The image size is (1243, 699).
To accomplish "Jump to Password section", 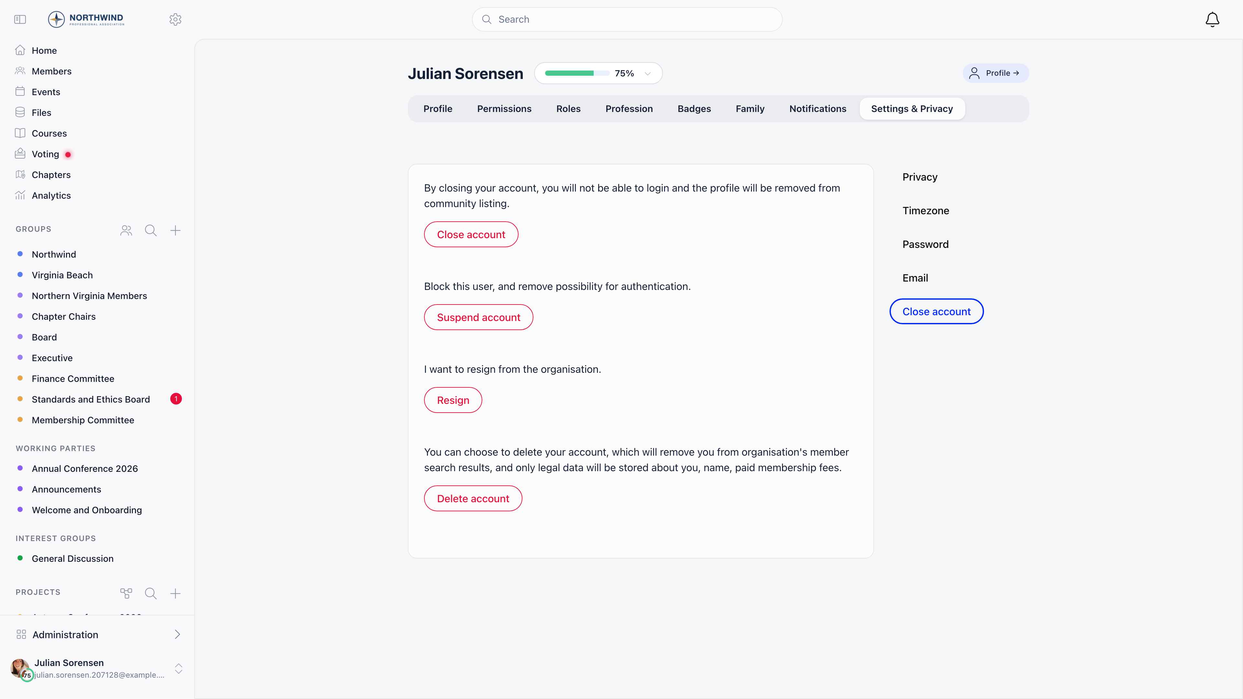I will click(x=925, y=245).
